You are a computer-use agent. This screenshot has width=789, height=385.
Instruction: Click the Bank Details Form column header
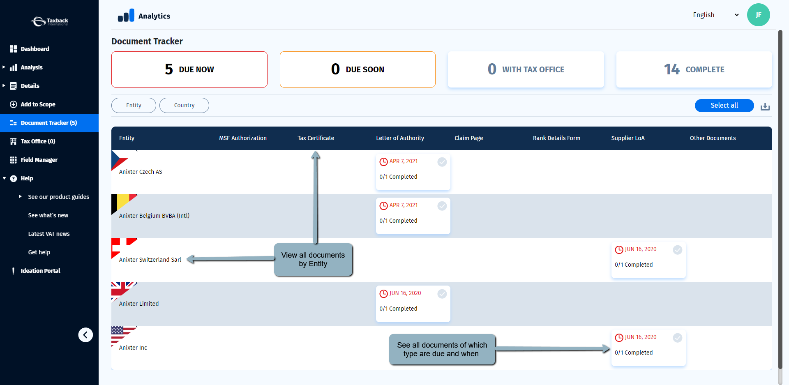point(556,138)
